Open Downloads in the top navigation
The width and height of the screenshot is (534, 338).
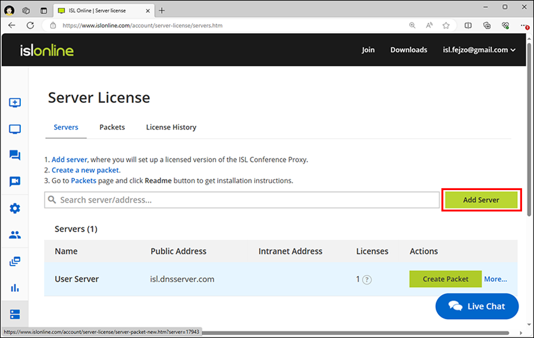(409, 50)
